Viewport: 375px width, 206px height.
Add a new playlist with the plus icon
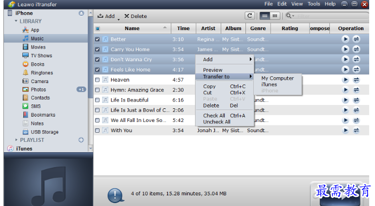82,140
